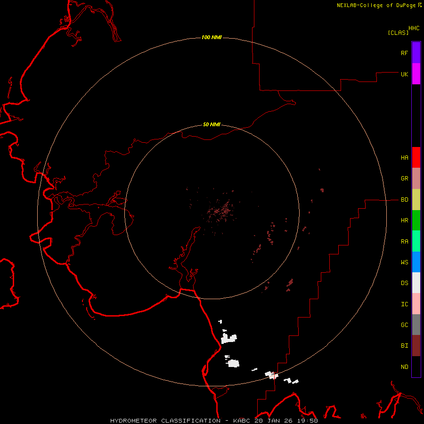Click the "GC" legend label
The height and width of the screenshot is (424, 424).
[x=404, y=325]
